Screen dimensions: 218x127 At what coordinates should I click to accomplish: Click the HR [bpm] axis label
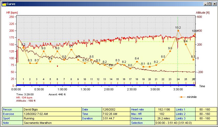(x=12, y=12)
